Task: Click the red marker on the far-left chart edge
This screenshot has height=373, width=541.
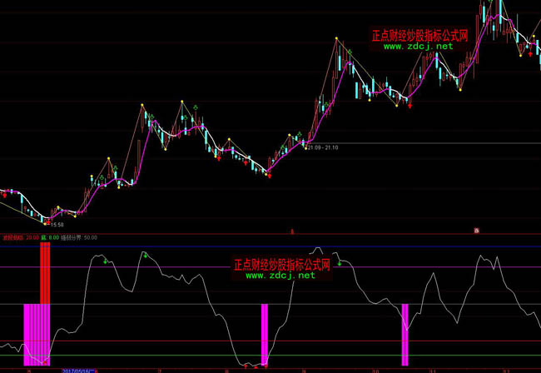Action: tap(3, 193)
